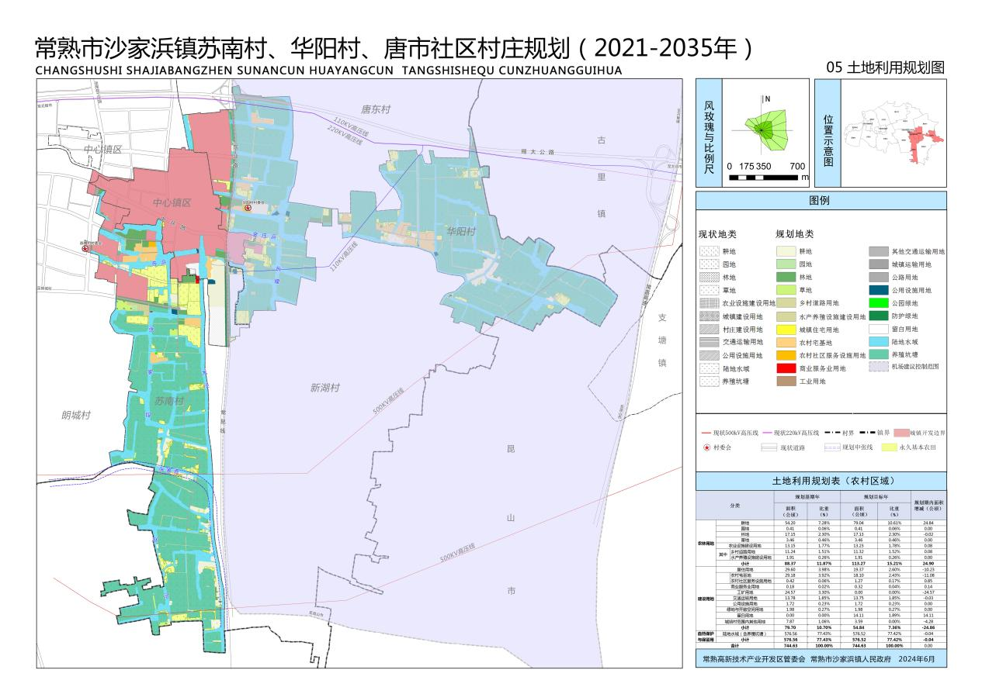The height and width of the screenshot is (694, 982).
Task: Select the 土地利用规划表 table header
Action: click(821, 482)
